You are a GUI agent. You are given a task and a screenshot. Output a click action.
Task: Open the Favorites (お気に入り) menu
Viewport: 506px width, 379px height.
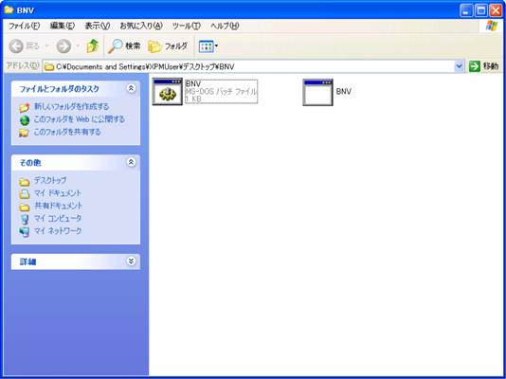tap(141, 26)
